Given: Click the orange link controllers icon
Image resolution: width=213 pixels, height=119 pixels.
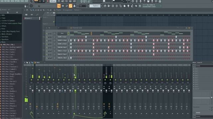Looking at the screenshot, I should [70, 6].
